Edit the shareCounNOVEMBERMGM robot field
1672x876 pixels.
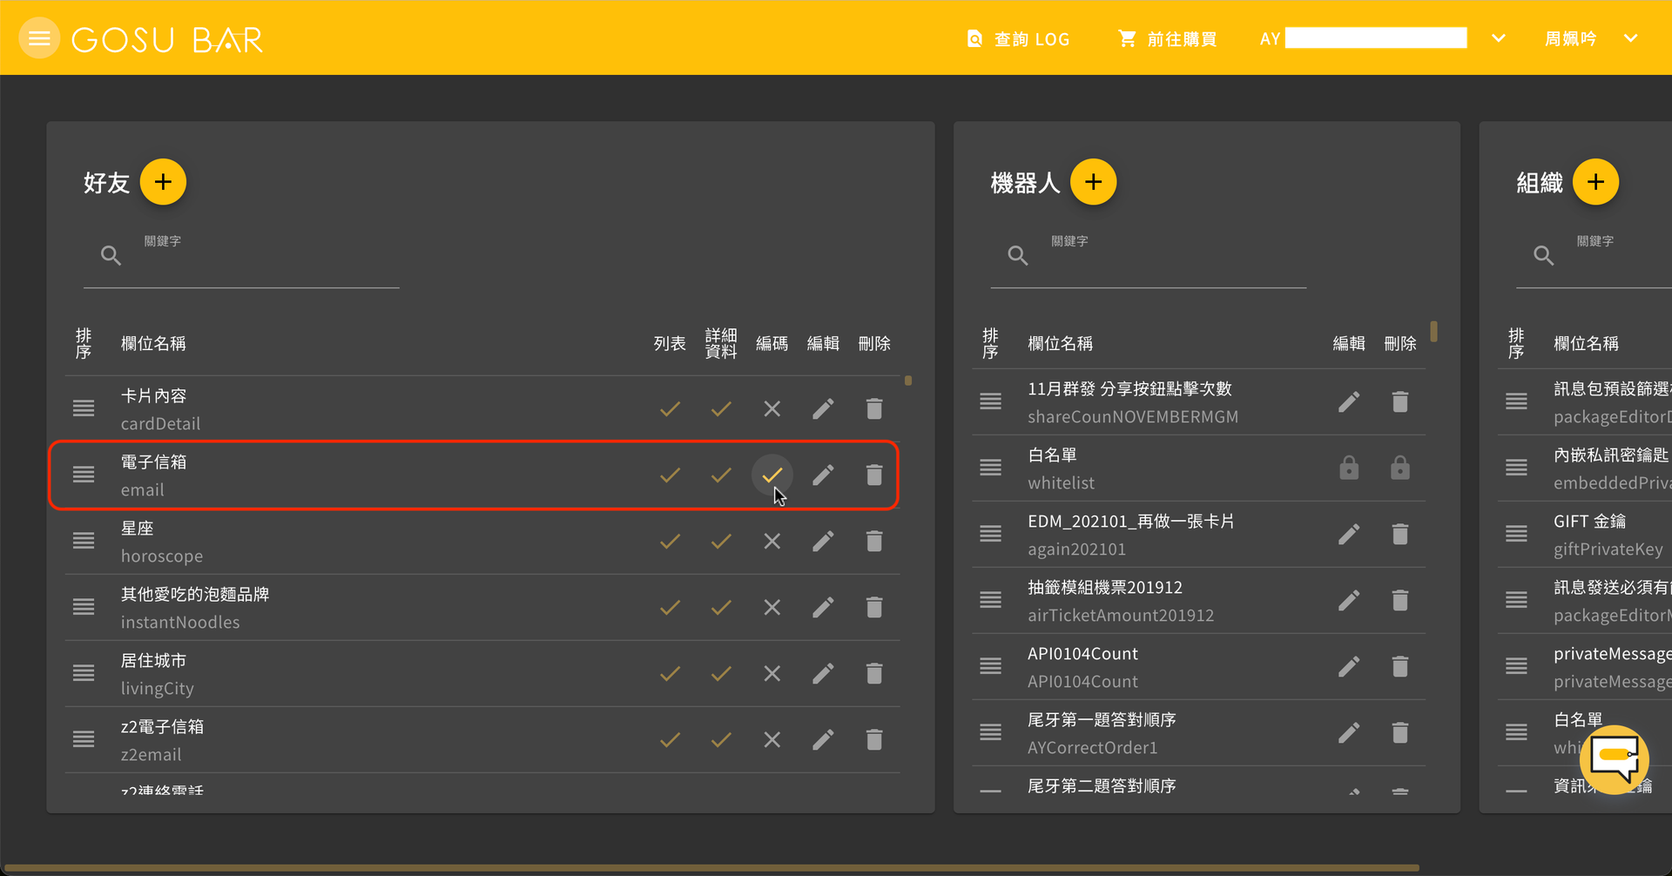tap(1349, 401)
